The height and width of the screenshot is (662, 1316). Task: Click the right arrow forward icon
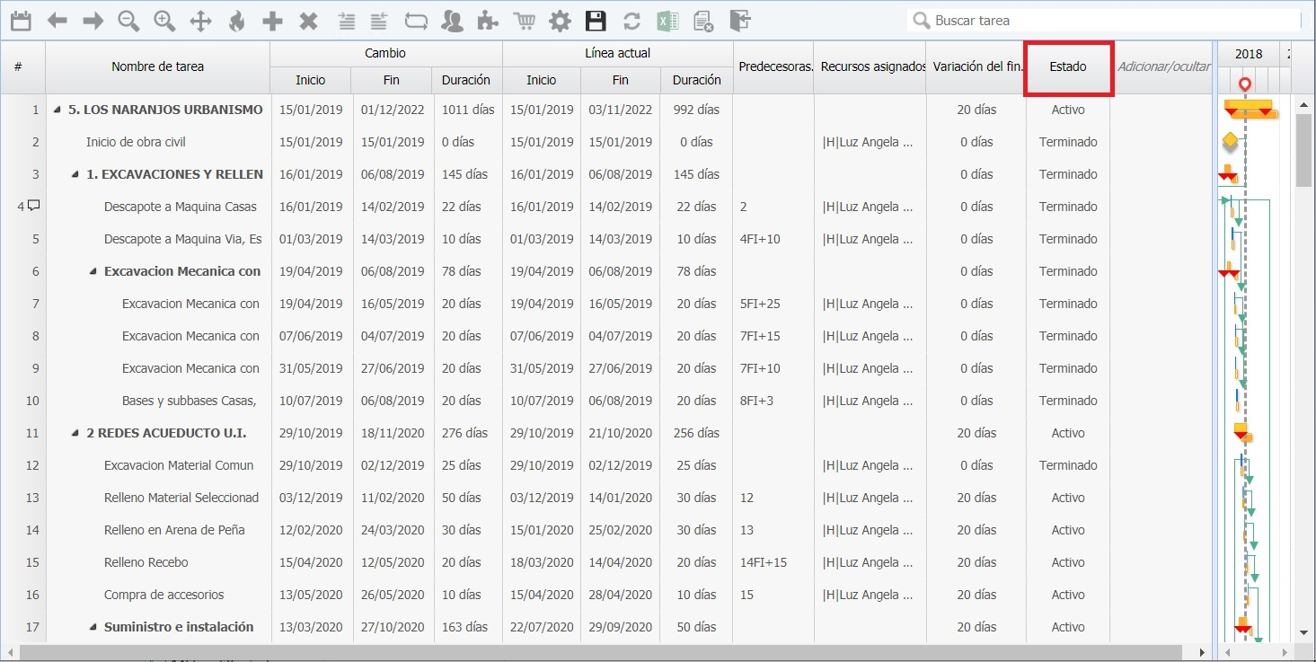pos(93,20)
